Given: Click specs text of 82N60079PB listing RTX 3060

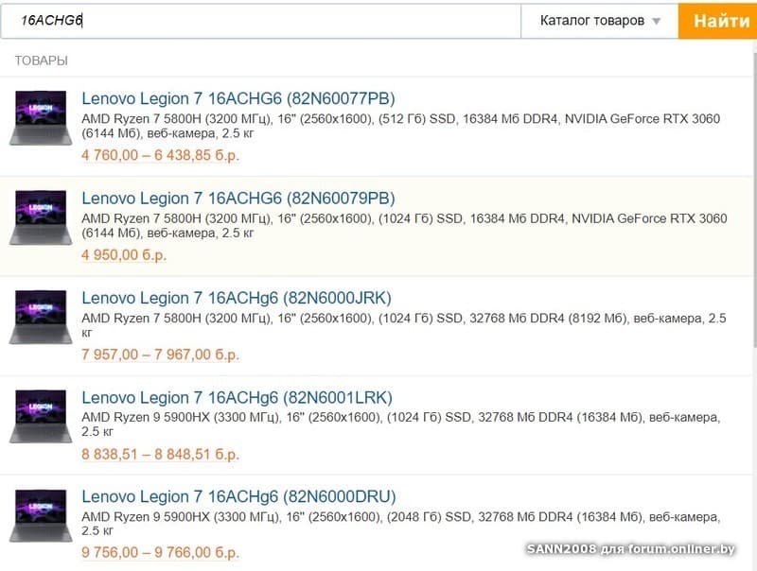Looking at the screenshot, I should tap(404, 226).
